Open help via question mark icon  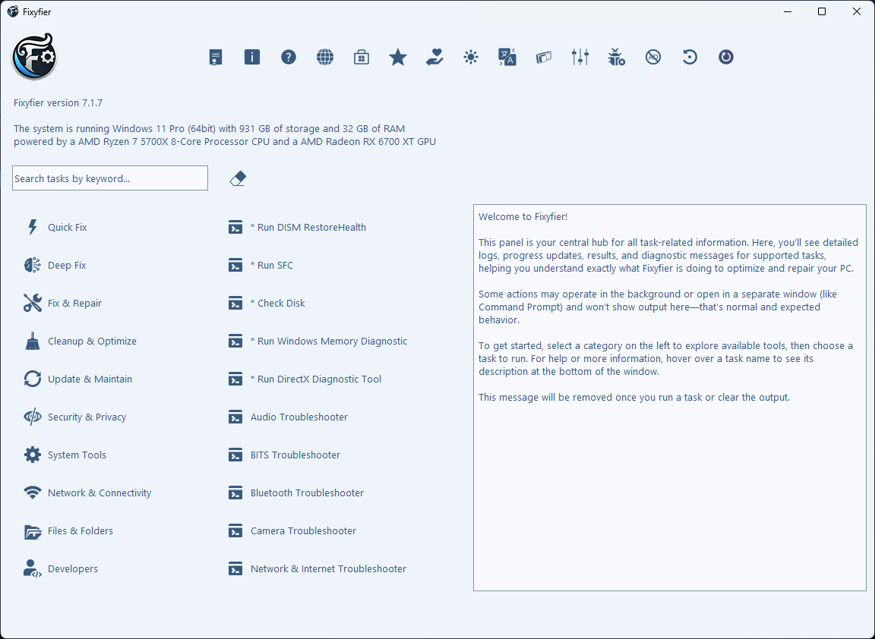[x=289, y=57]
